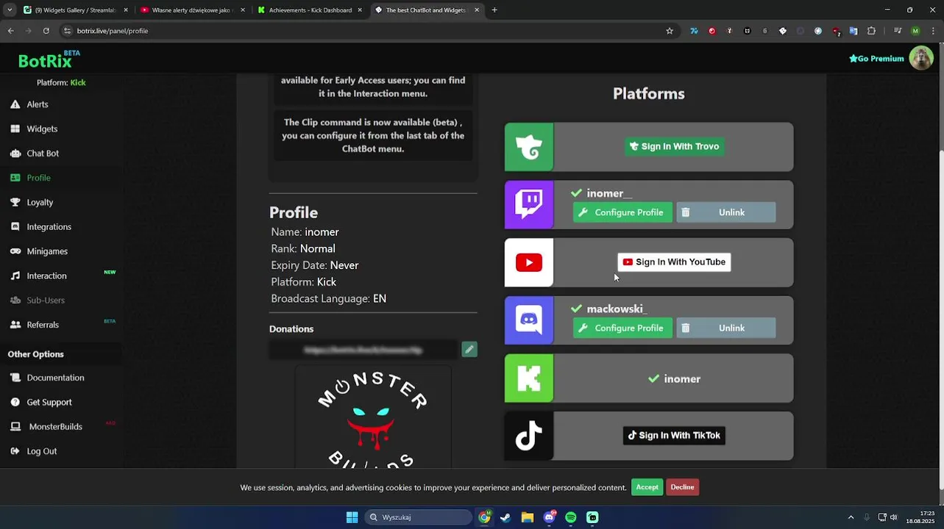Open the user avatar menu
Viewport: 944px width, 529px height.
921,58
